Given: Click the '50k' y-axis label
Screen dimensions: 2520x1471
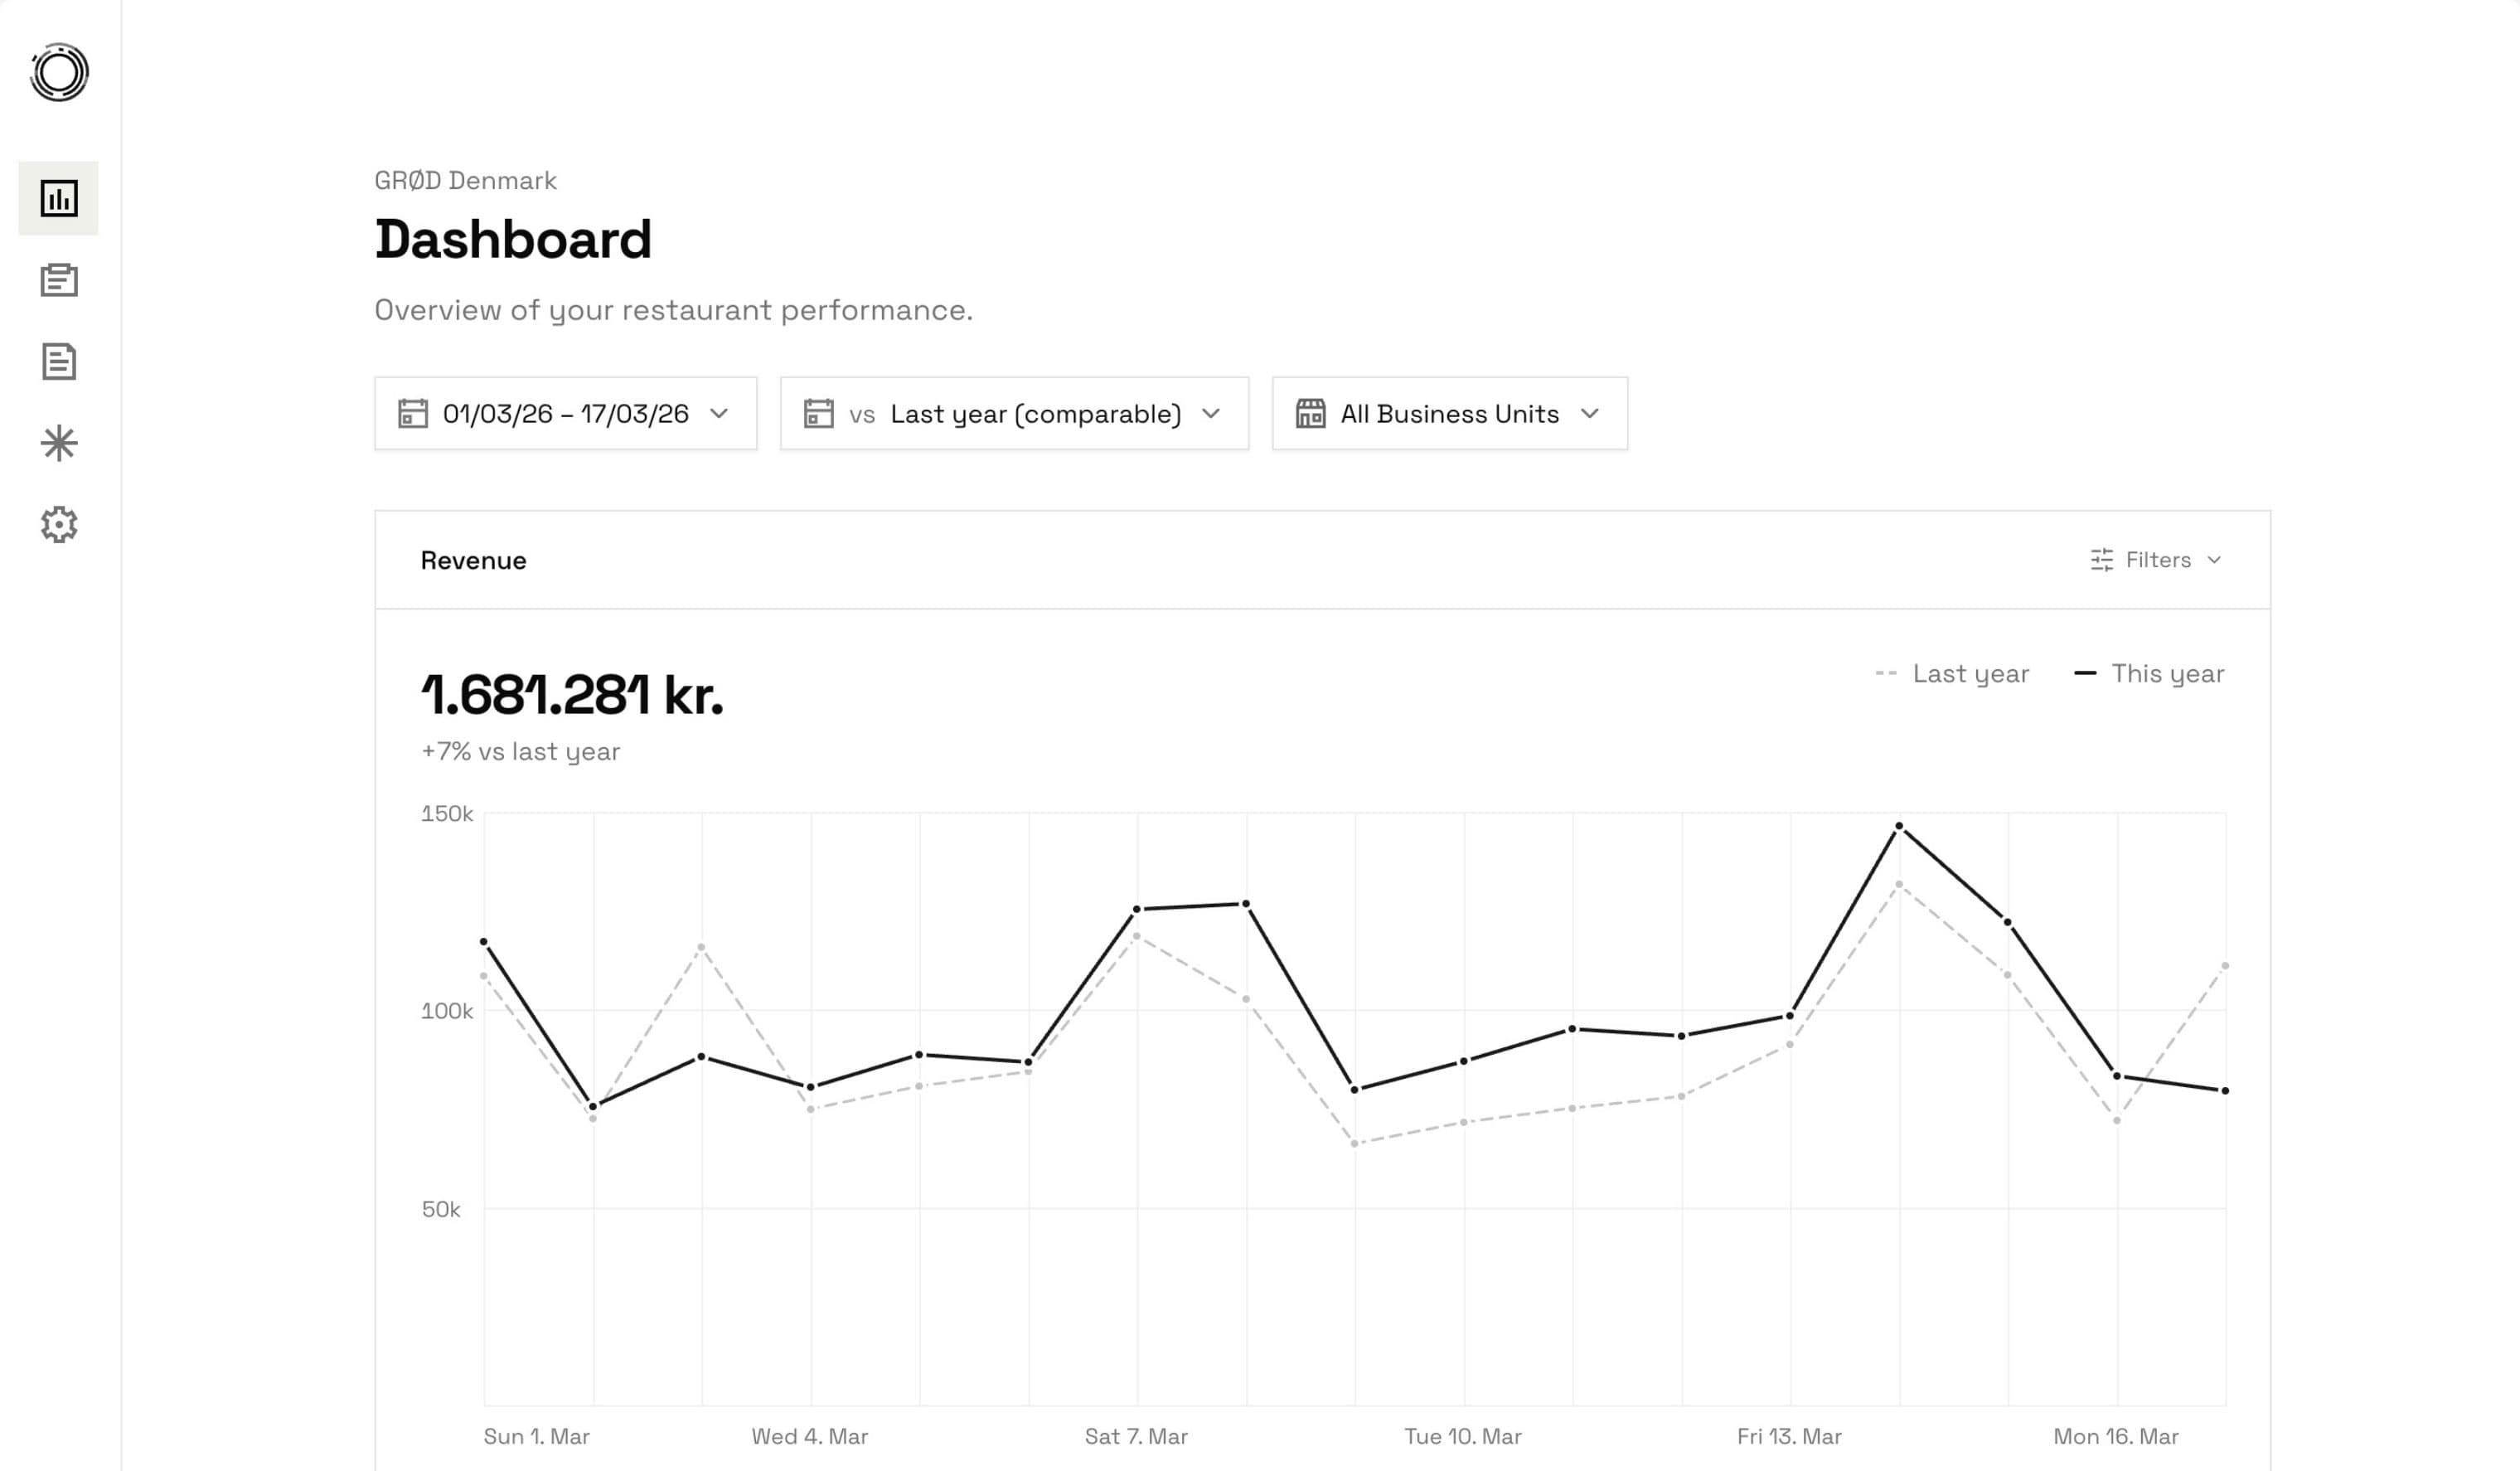Looking at the screenshot, I should point(441,1209).
